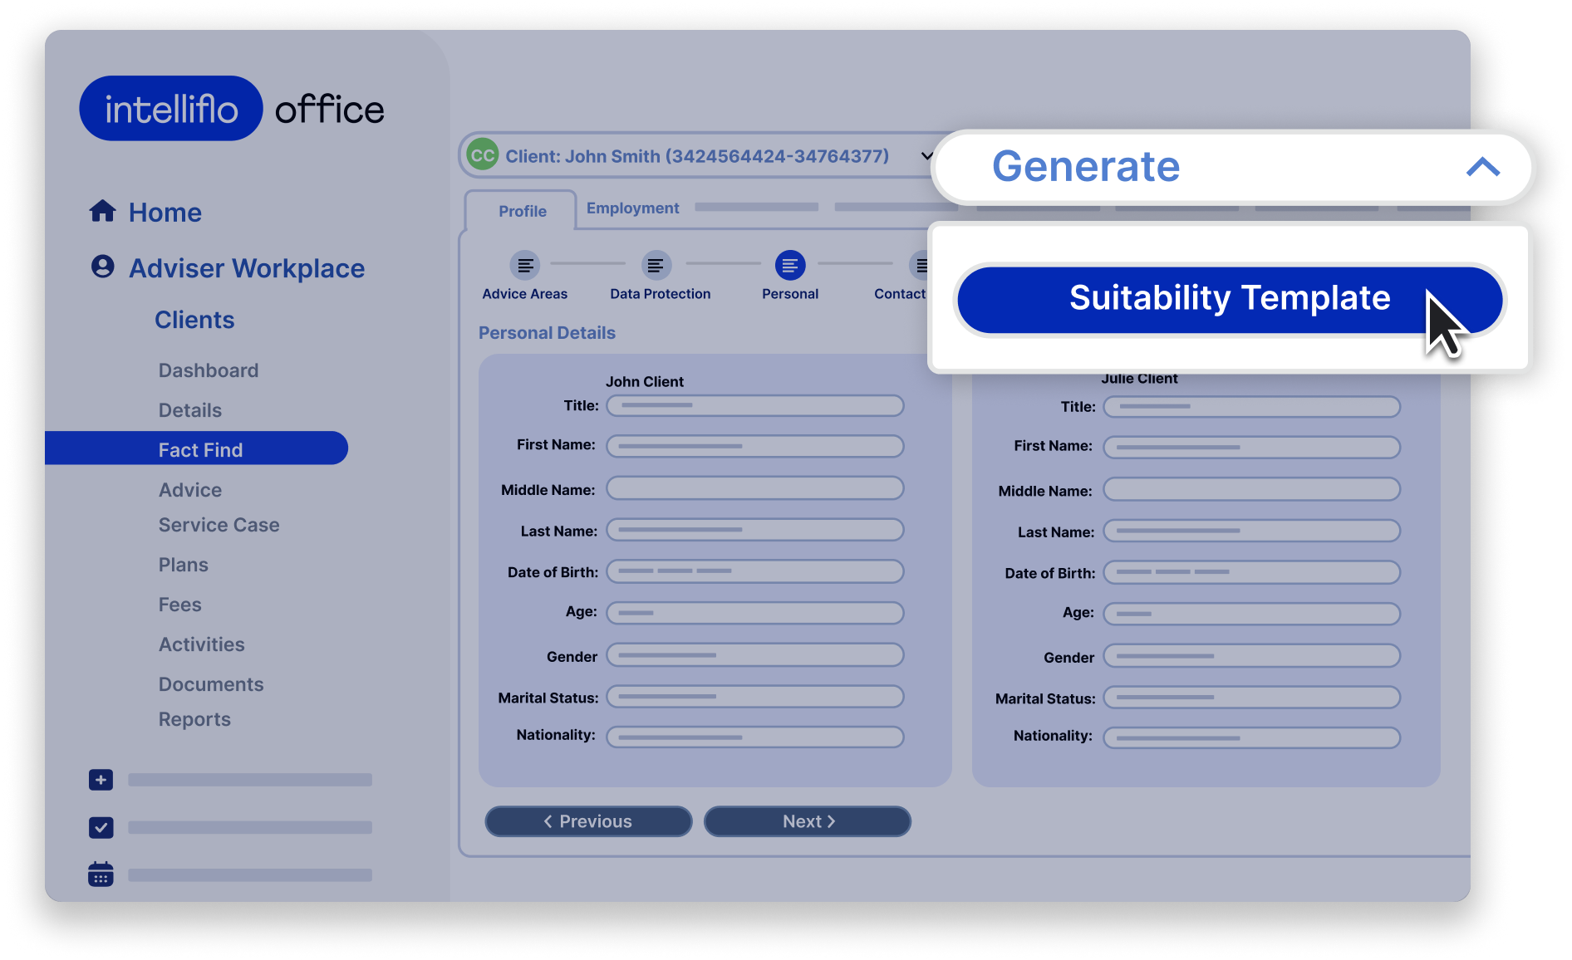Screen dimensions: 1572x960
Task: Click Julie Client's Middle Name field
Action: [x=1252, y=489]
